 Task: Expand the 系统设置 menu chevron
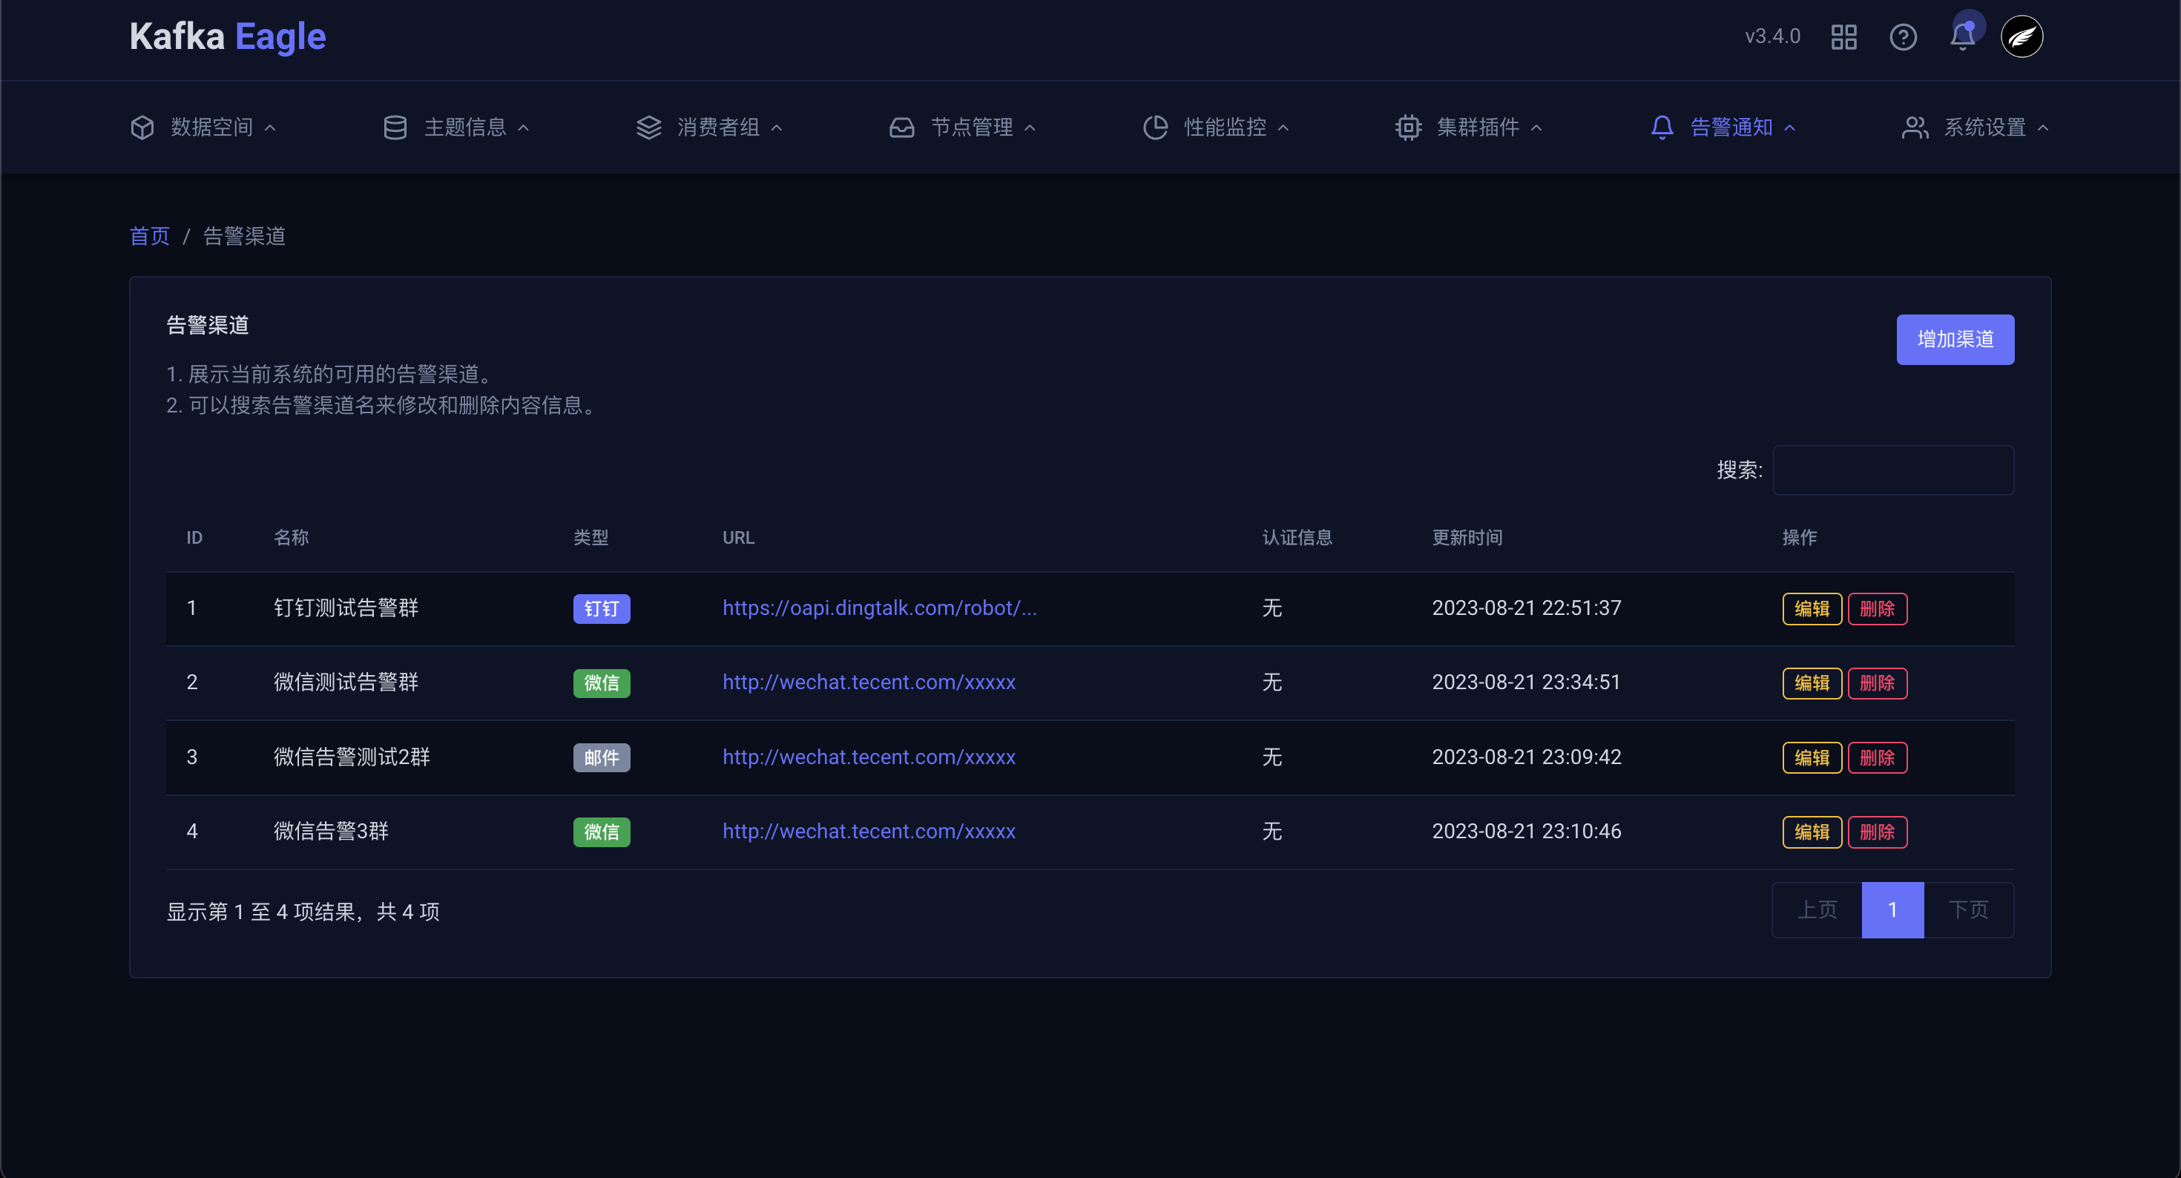tap(2043, 128)
